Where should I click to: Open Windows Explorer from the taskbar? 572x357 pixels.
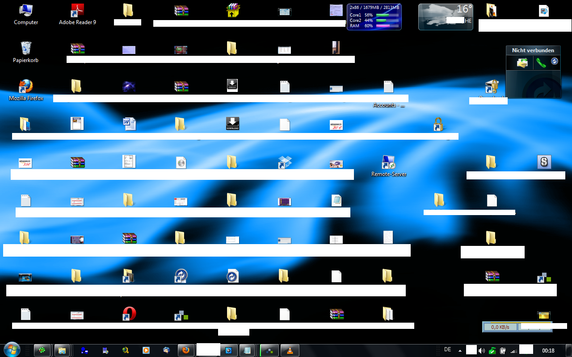click(x=62, y=350)
